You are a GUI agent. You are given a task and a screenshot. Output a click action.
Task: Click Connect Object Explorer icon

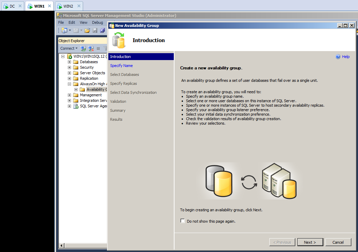(83, 48)
